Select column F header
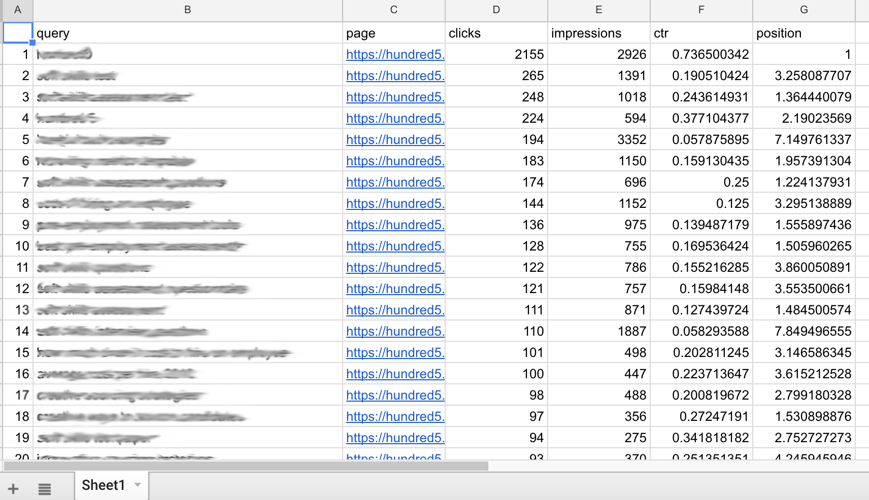The height and width of the screenshot is (500, 869). click(x=701, y=10)
